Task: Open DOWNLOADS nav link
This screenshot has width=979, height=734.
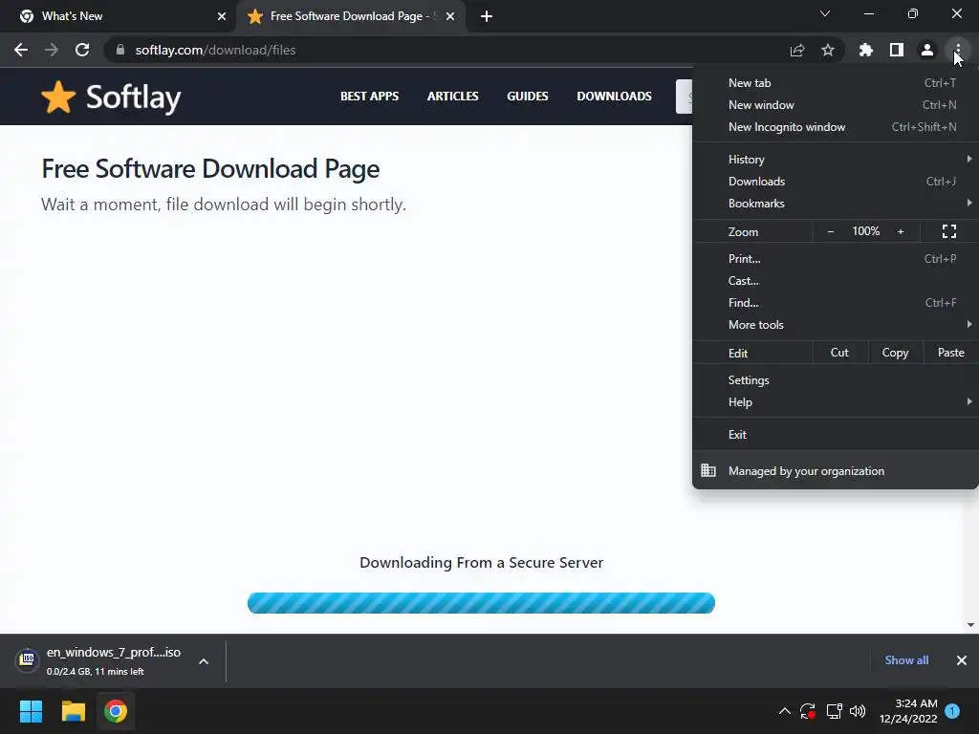Action: click(615, 97)
